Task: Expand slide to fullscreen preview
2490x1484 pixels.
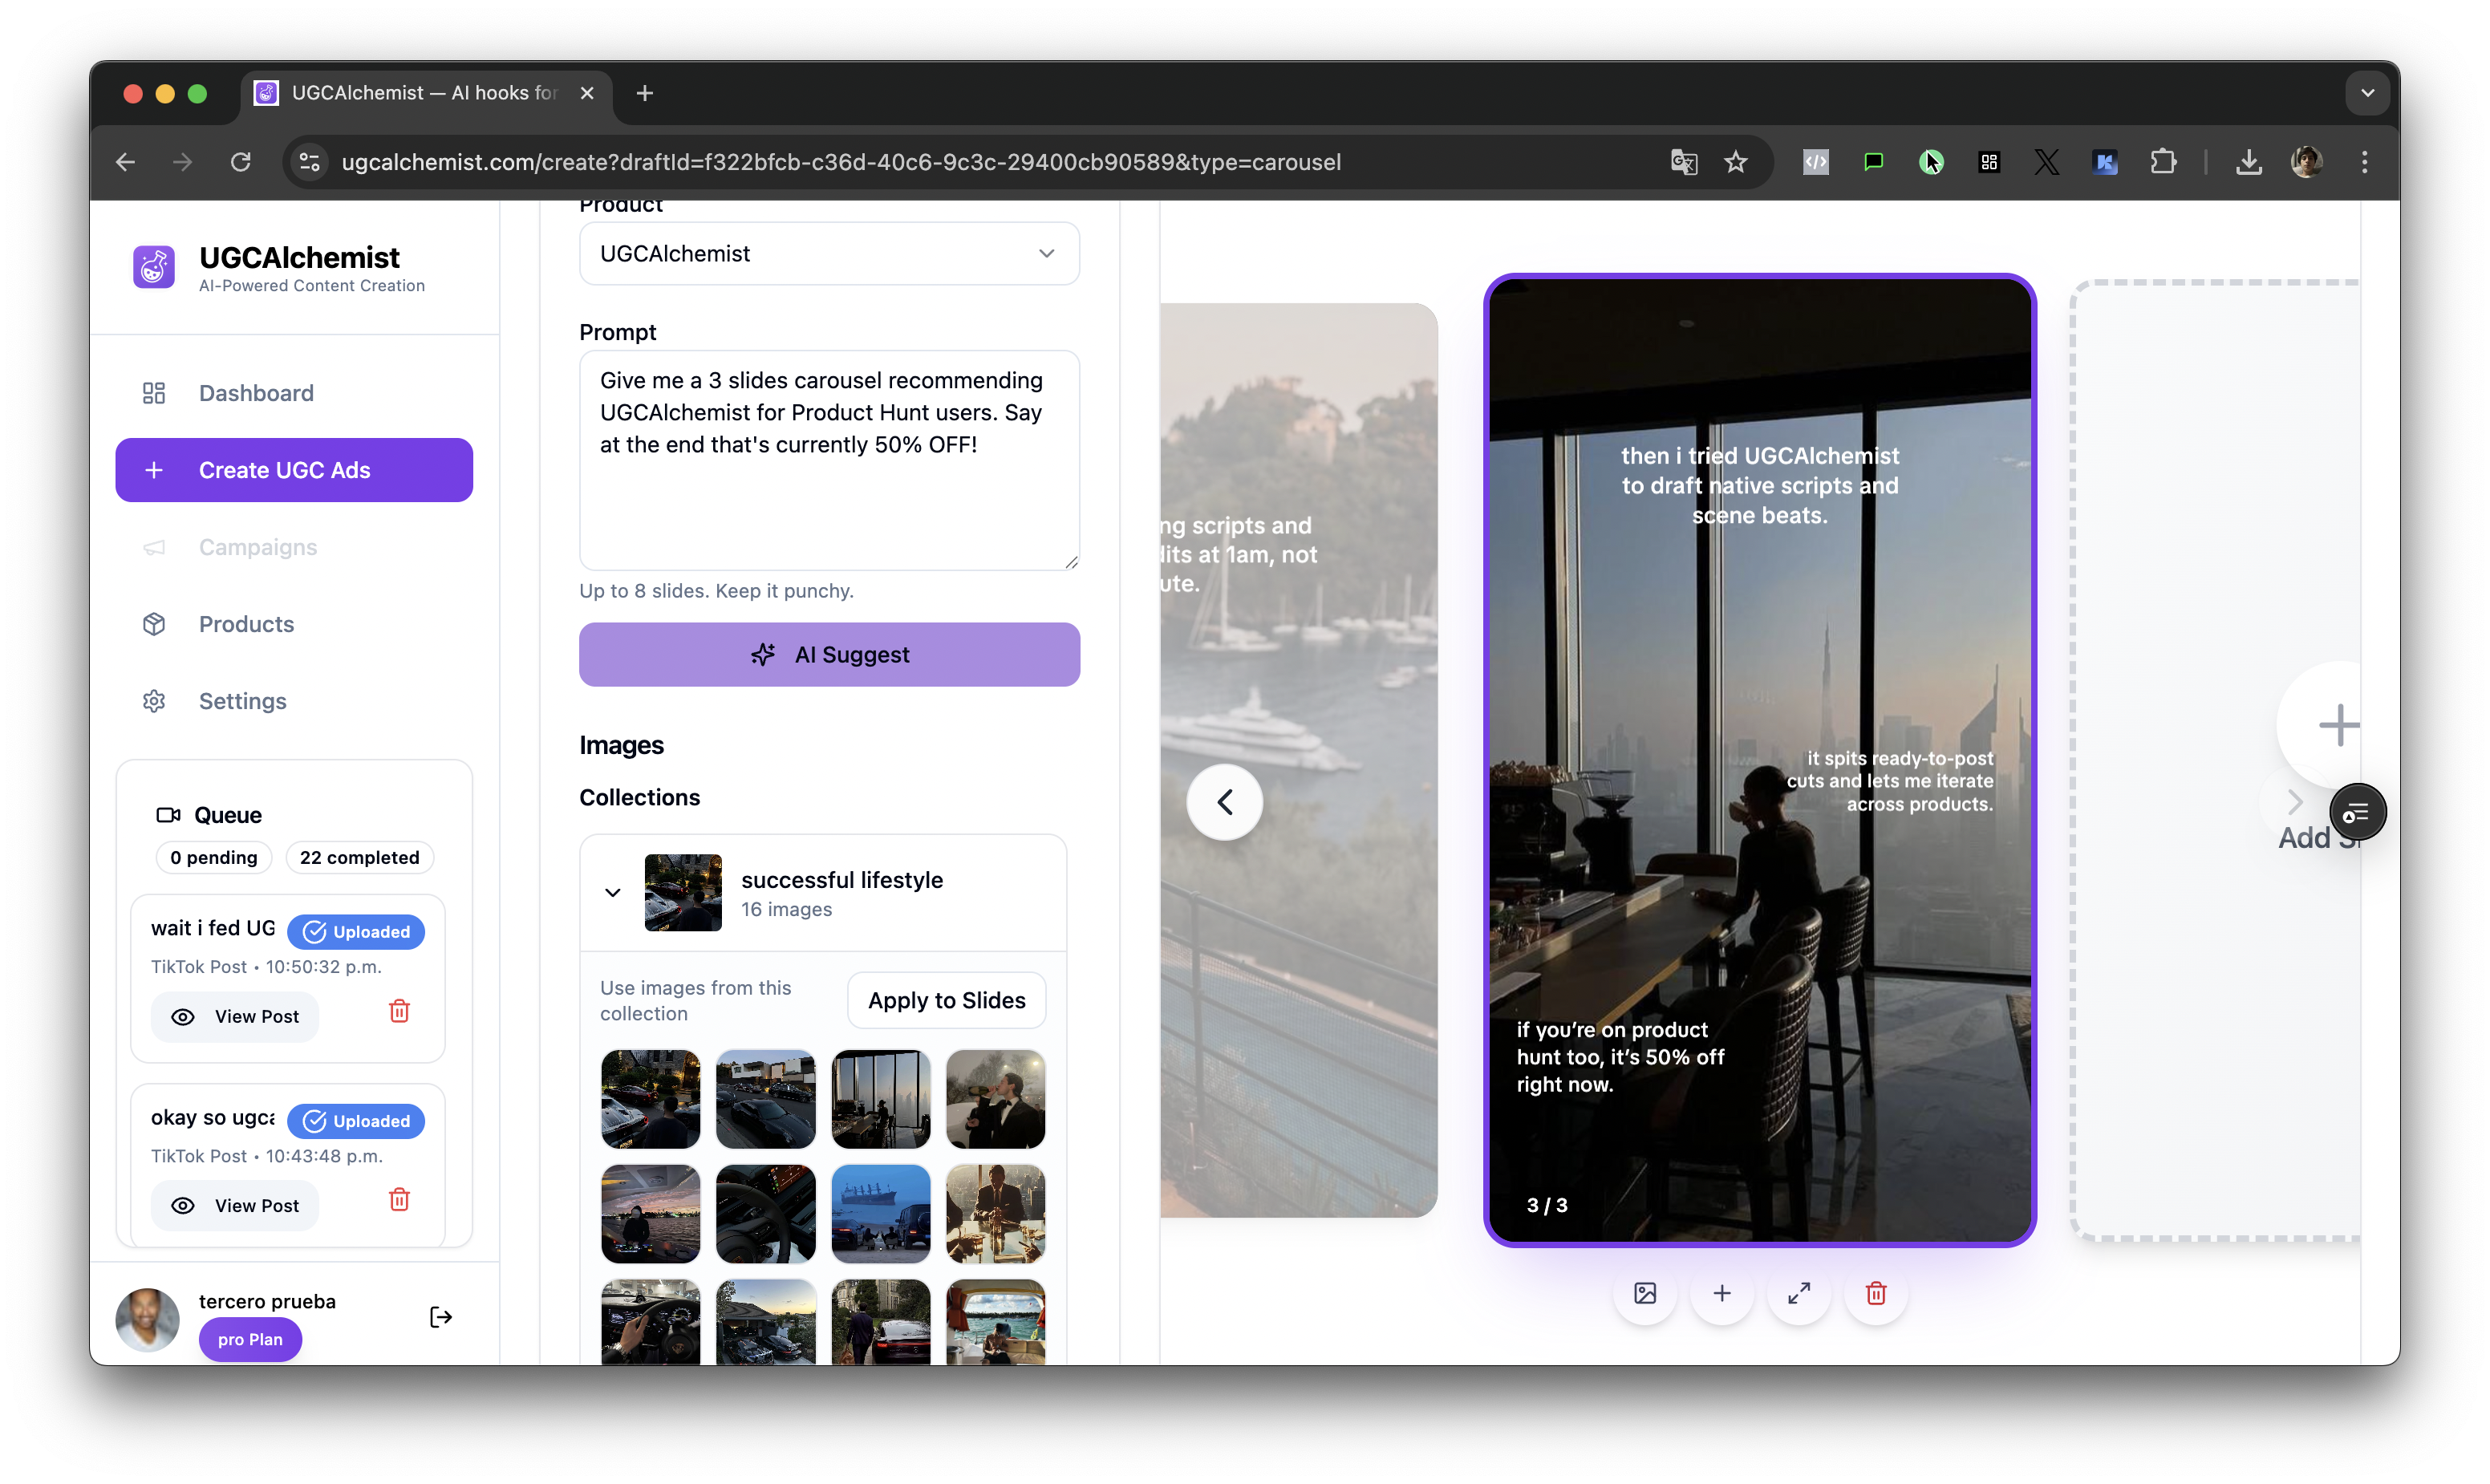Action: pos(1798,1293)
